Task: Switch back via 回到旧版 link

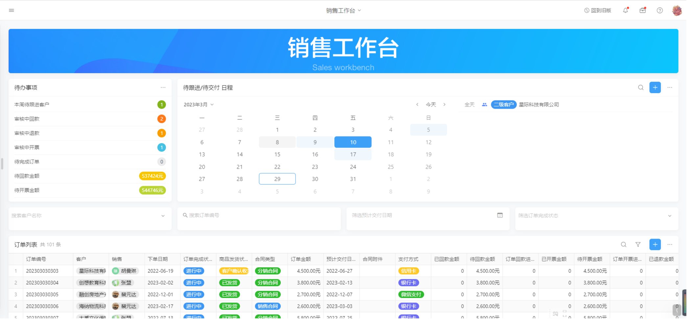Action: [x=598, y=11]
